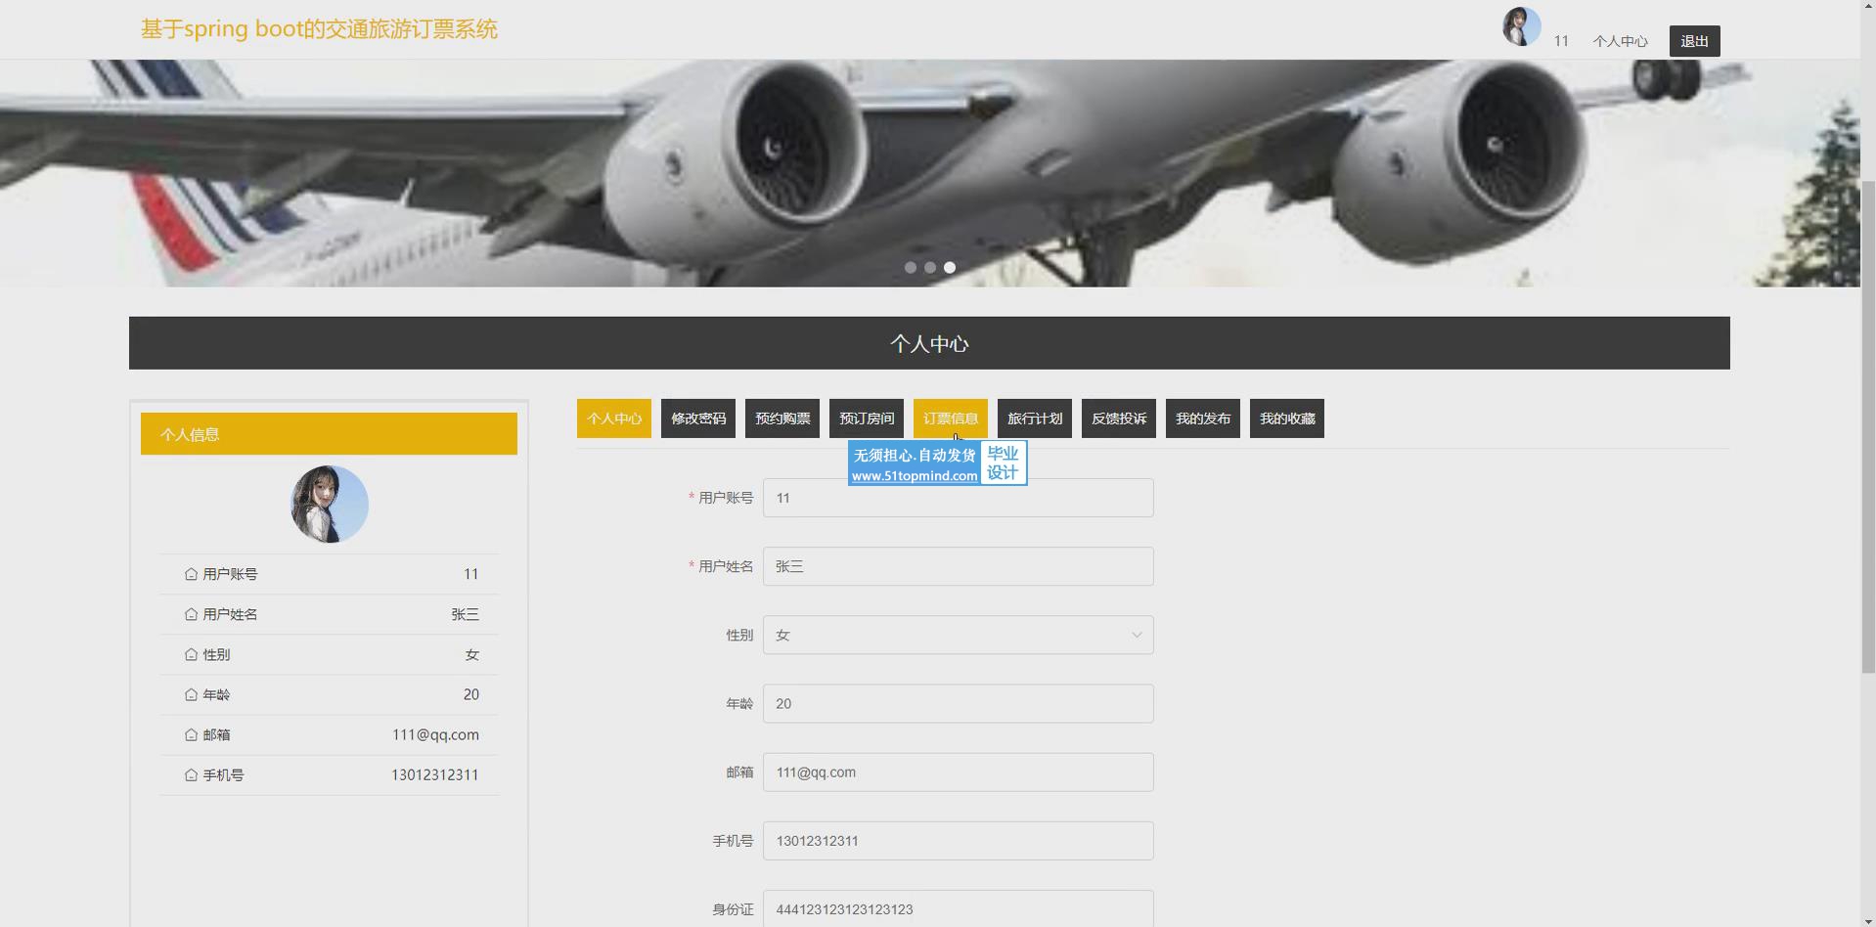Switch to the 预约购票 tab
This screenshot has width=1876, height=927.
(x=782, y=419)
